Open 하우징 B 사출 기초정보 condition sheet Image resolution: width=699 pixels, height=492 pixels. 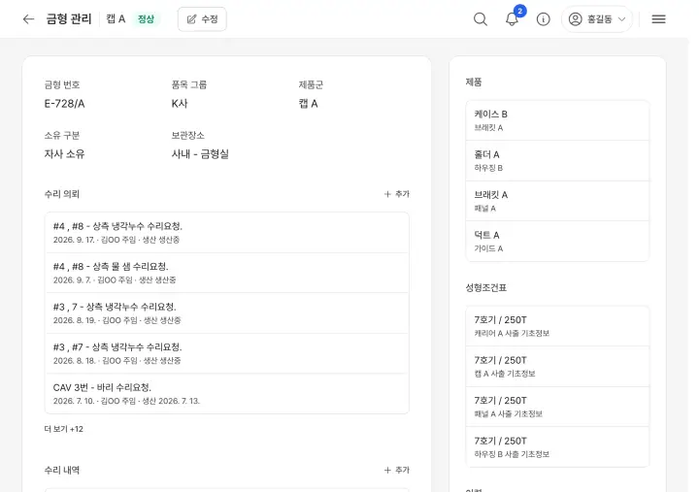tap(557, 447)
